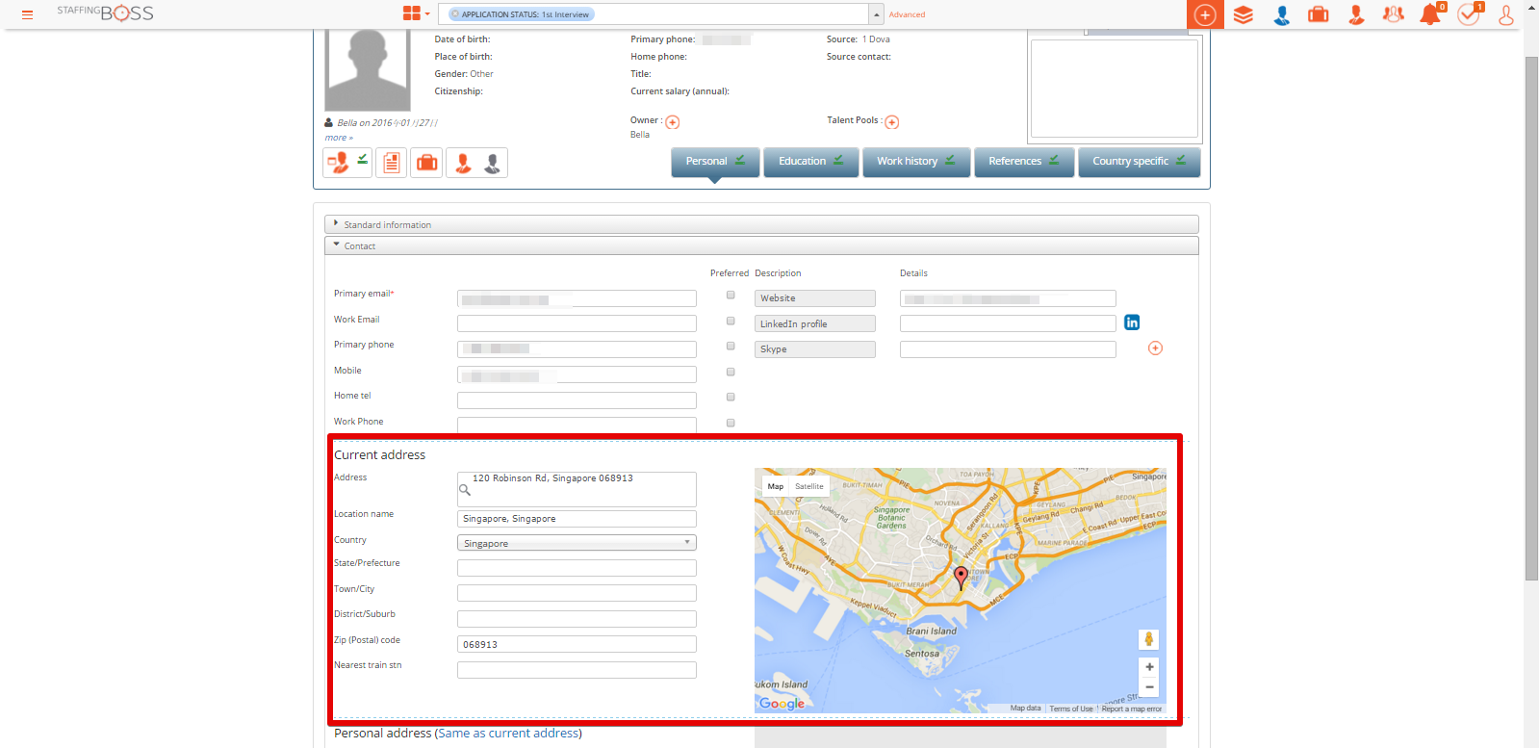Viewport: 1539px width, 748px height.
Task: Click the page vertical scrollbar
Action: point(1531,318)
